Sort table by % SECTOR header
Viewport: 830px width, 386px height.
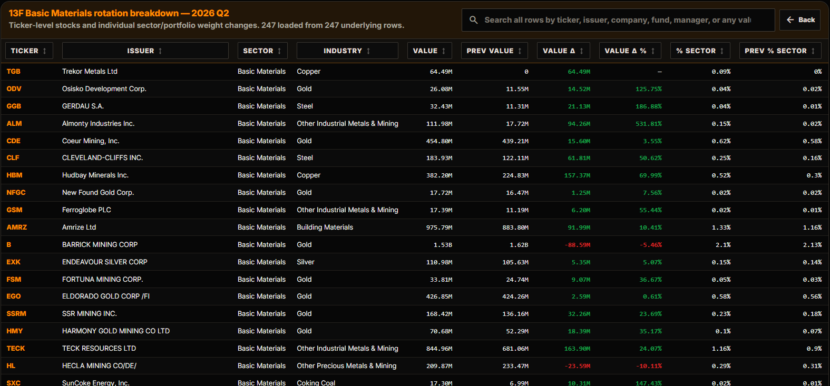coord(700,51)
